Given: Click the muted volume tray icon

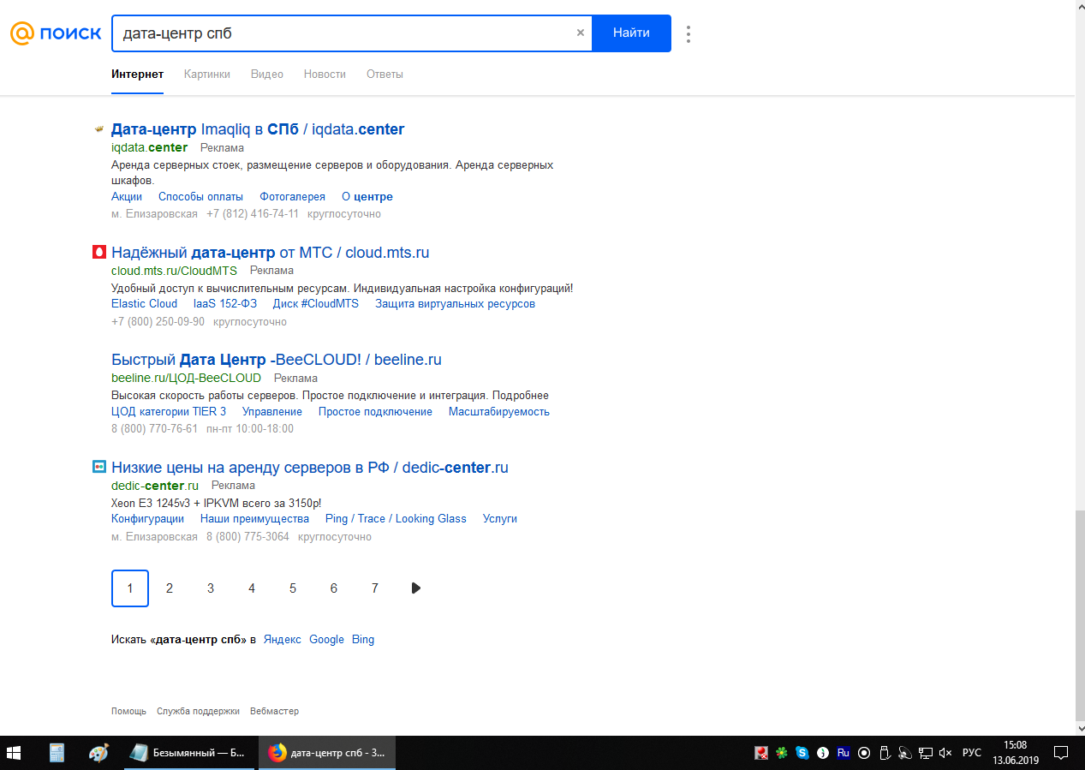Looking at the screenshot, I should pyautogui.click(x=946, y=753).
